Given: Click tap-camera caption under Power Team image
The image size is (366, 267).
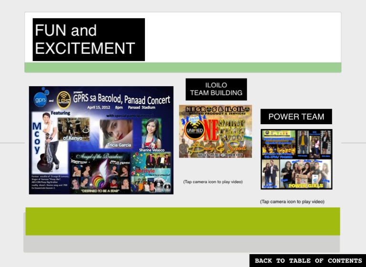Looking at the screenshot, I should click(292, 202).
